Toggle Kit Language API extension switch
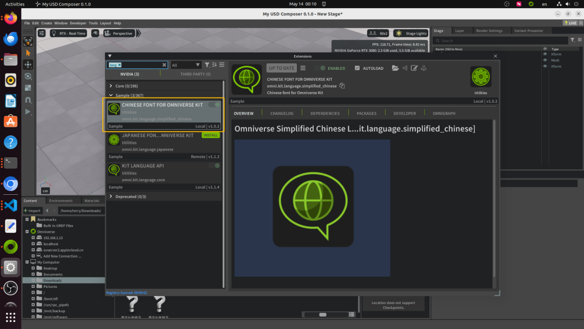584x329 pixels. tap(214, 166)
